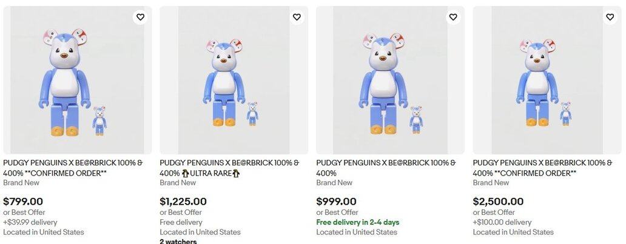Save the $999.00 listing with heart icon
The image size is (626, 244).
pyautogui.click(x=453, y=17)
